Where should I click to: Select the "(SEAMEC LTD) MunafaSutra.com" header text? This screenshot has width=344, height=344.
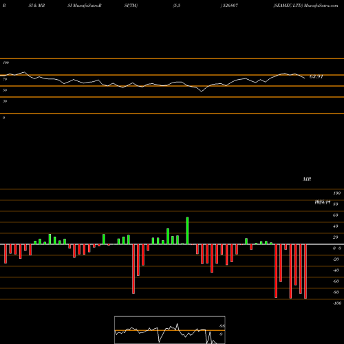pos(305,6)
